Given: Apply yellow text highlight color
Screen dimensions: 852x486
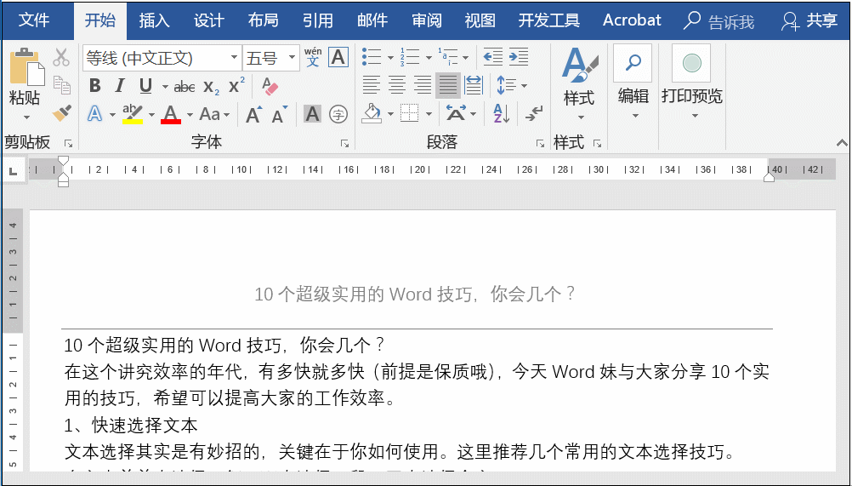Looking at the screenshot, I should (x=133, y=113).
